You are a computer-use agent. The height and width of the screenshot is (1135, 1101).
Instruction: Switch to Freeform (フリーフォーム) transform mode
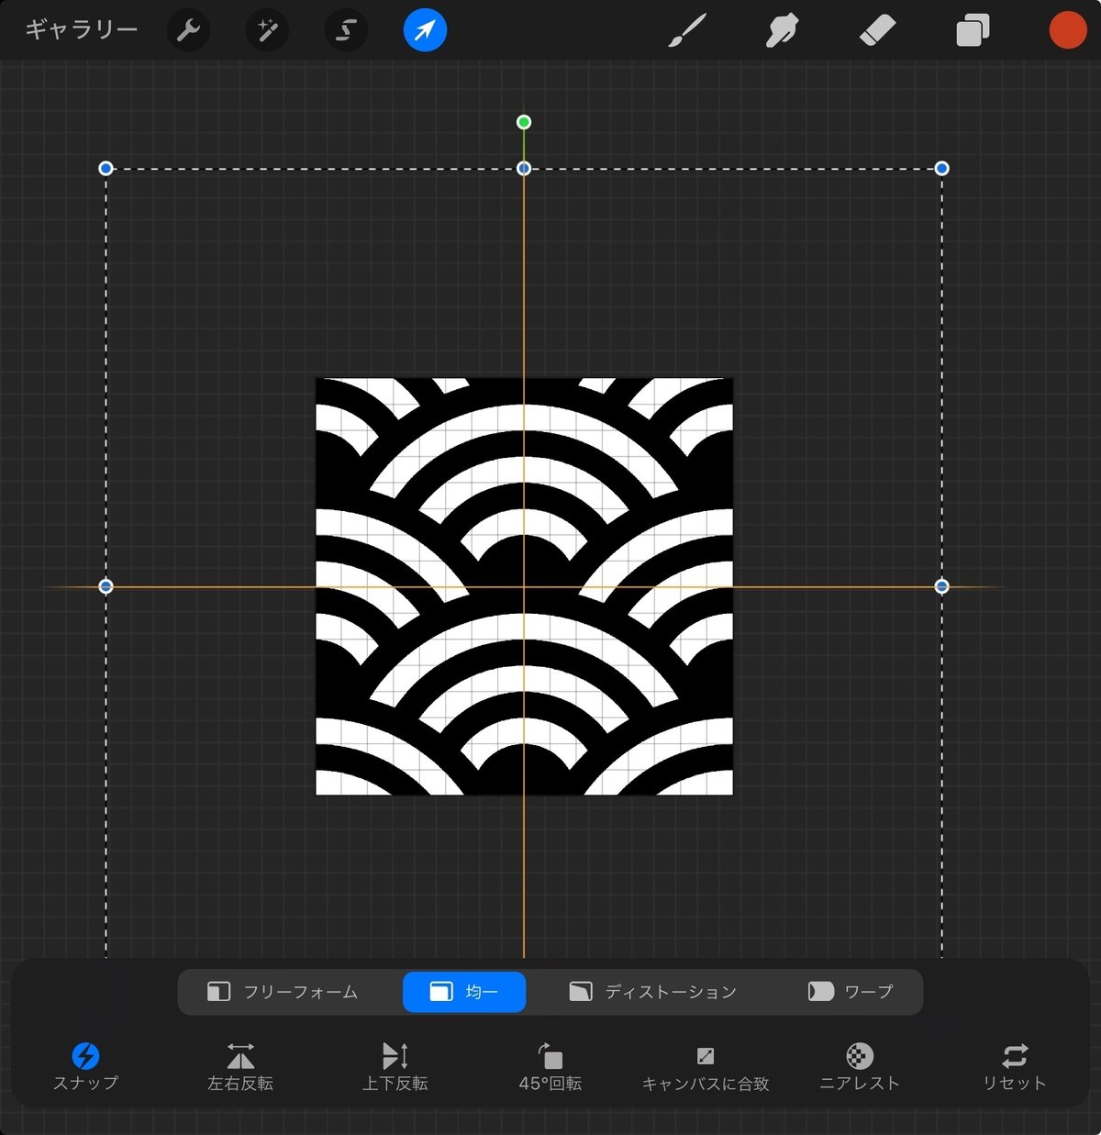pyautogui.click(x=283, y=992)
